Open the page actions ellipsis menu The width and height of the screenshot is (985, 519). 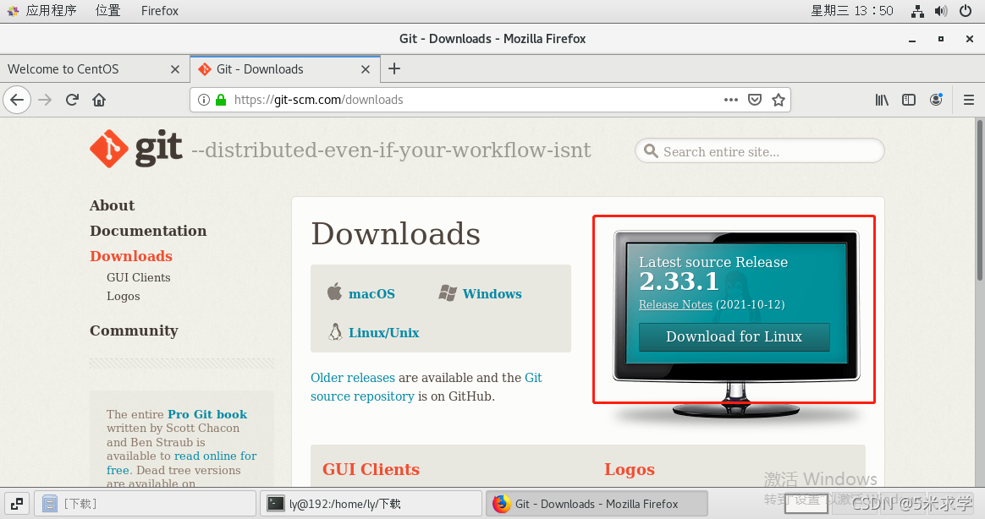tap(730, 100)
